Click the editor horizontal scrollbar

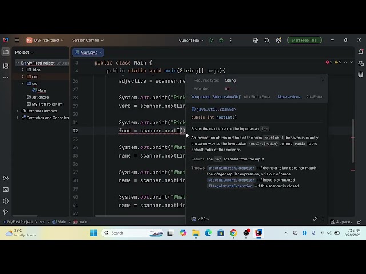(x=140, y=216)
